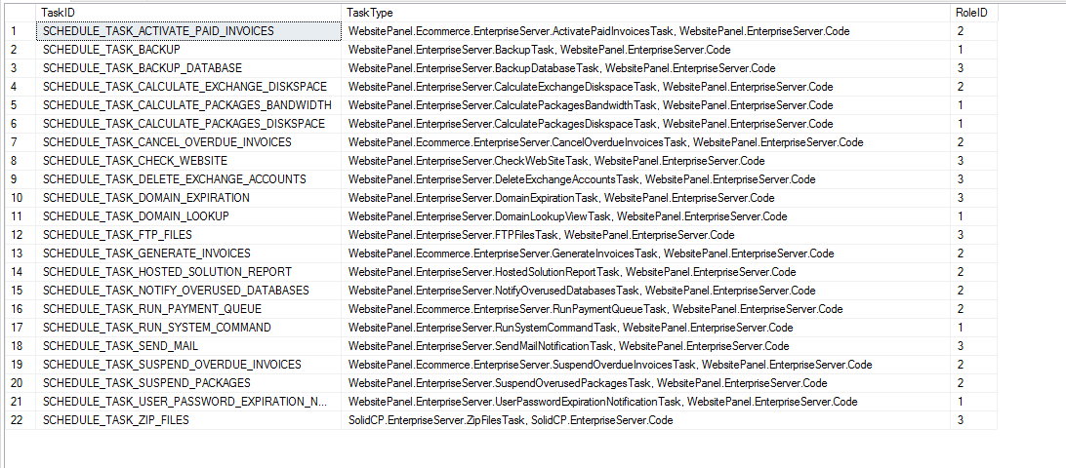
Task: Select SCHEDULE_TASK_CALCULATE_EXCHANGE_DISKSPACE cell
Action: tap(188, 87)
